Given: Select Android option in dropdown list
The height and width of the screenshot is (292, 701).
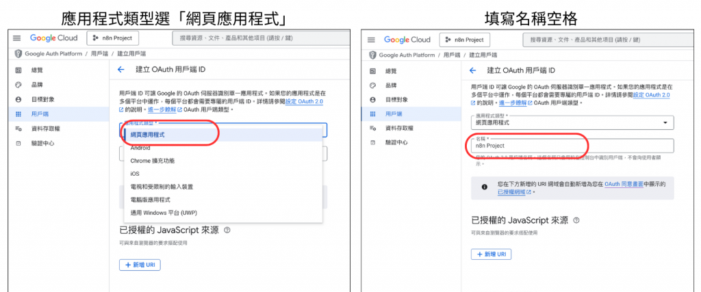Looking at the screenshot, I should pyautogui.click(x=223, y=148).
